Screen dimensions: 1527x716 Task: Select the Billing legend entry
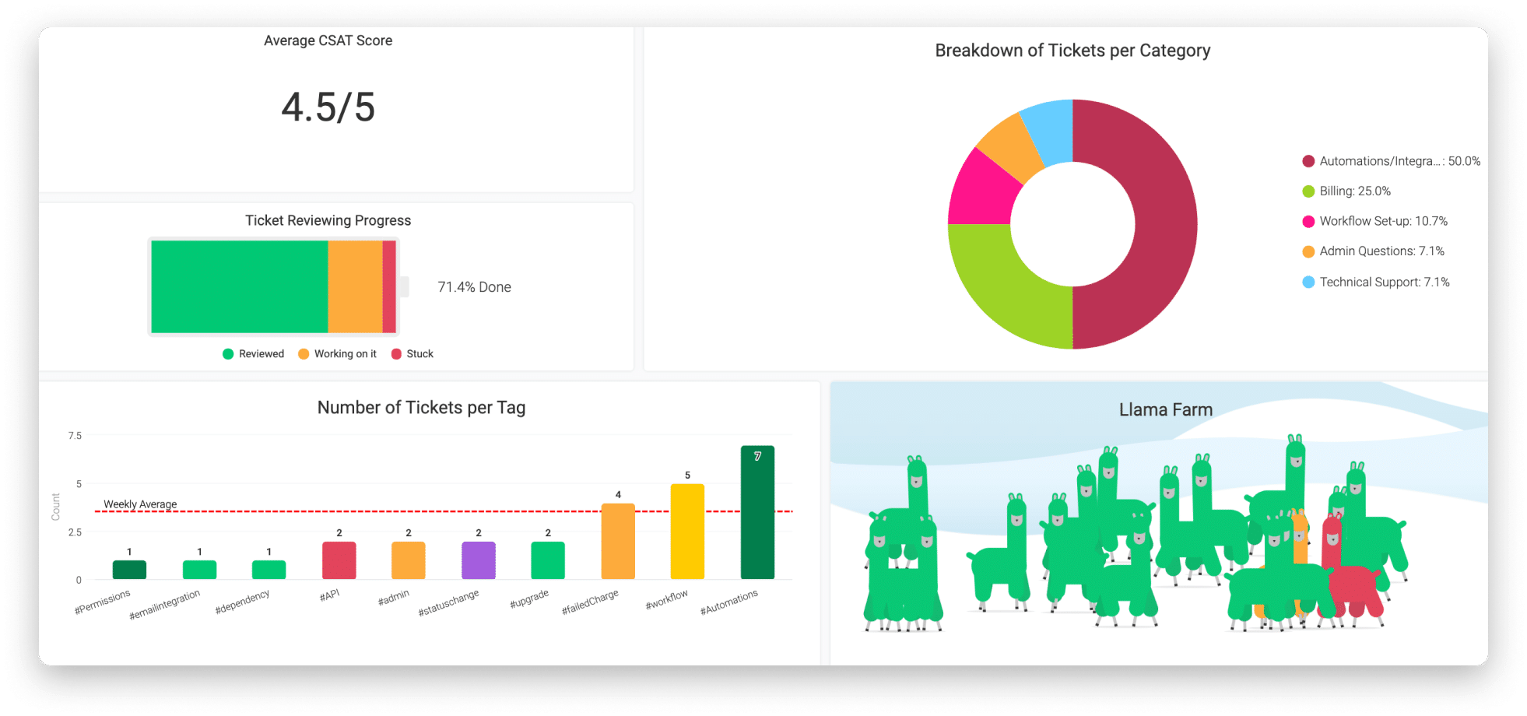point(1346,191)
